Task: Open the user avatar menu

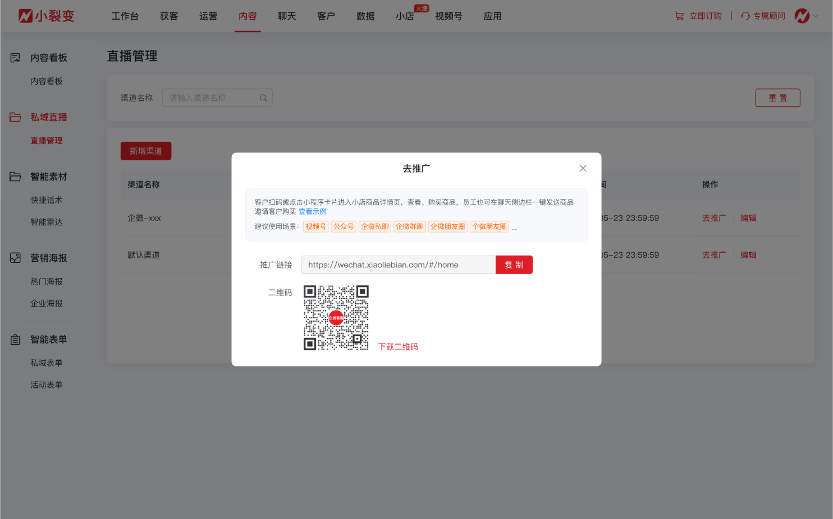Action: [x=802, y=16]
